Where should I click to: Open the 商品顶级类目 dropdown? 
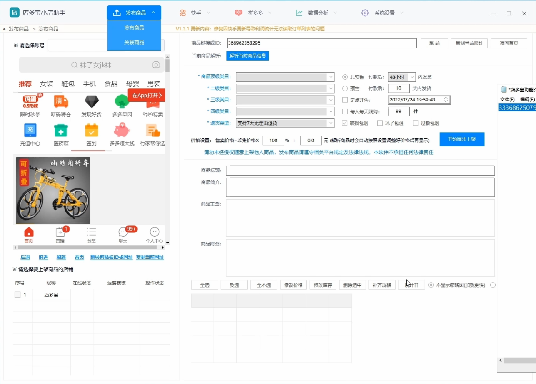pos(285,77)
